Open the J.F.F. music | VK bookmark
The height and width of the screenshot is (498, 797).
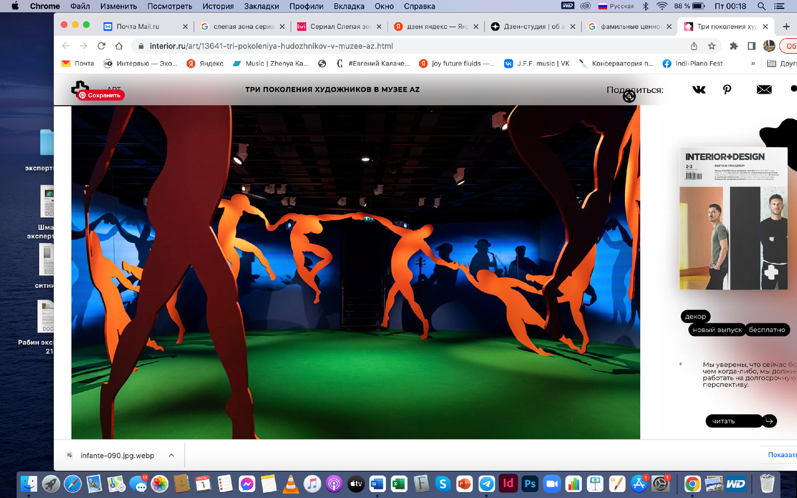537,64
